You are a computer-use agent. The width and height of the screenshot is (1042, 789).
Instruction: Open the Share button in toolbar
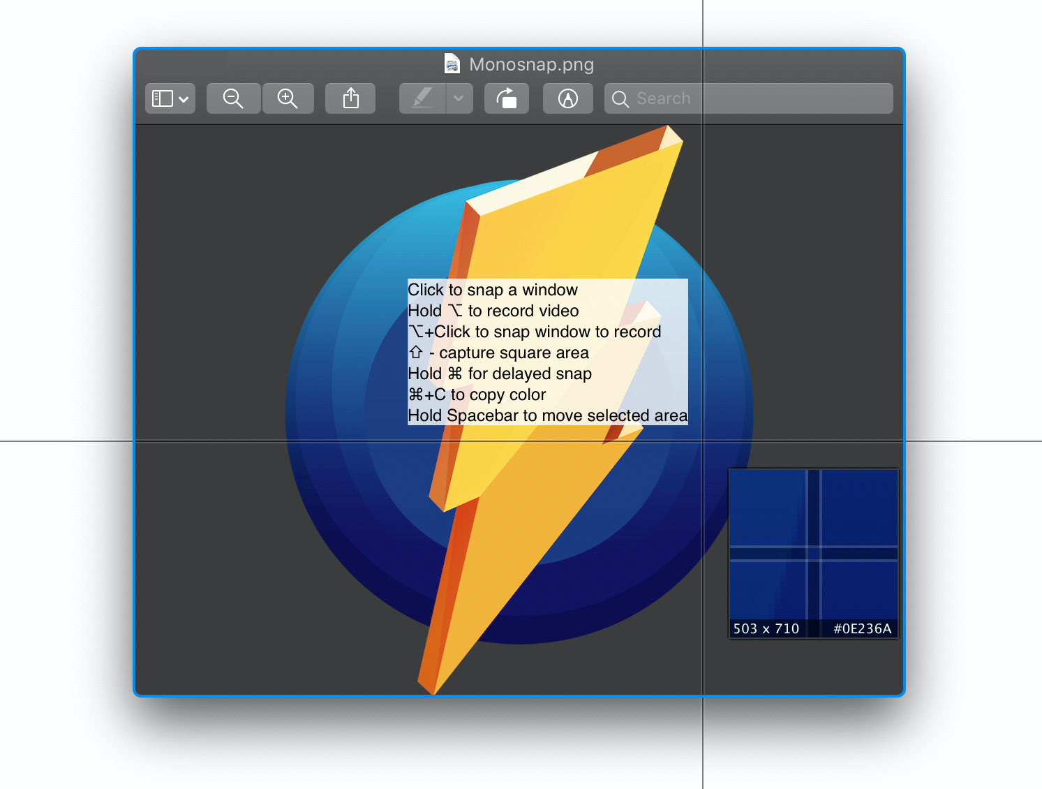pyautogui.click(x=350, y=98)
